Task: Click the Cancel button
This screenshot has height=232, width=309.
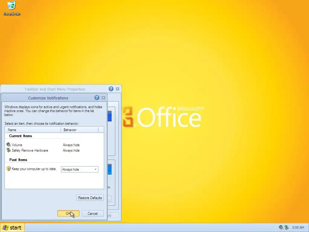Action: coord(93,214)
